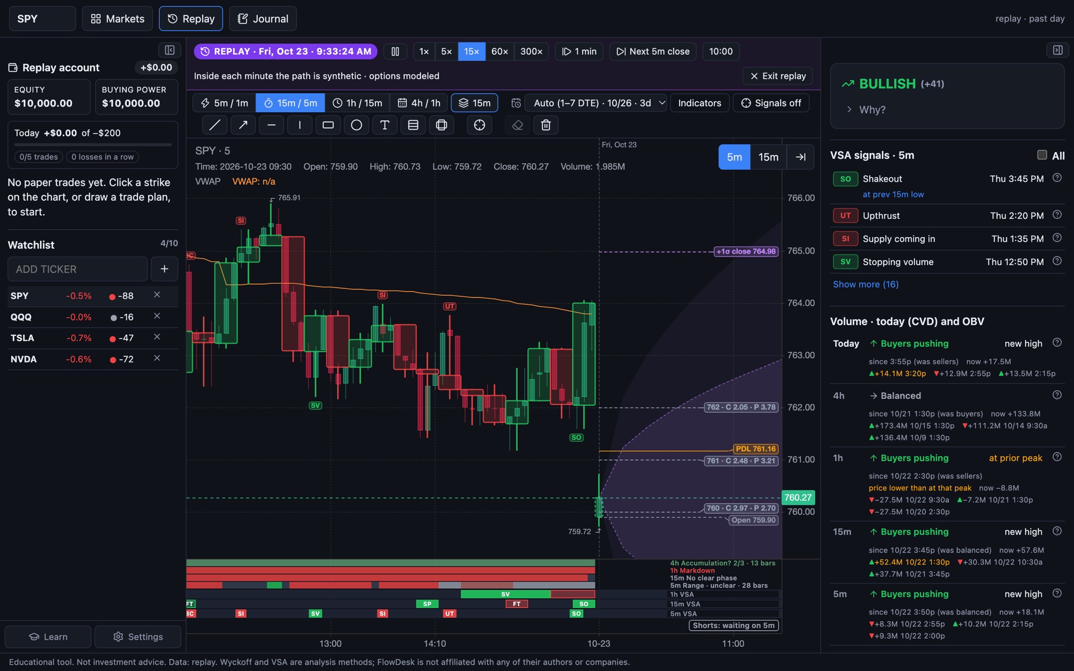1074x671 pixels.
Task: Pause the replay playback
Action: coord(395,52)
